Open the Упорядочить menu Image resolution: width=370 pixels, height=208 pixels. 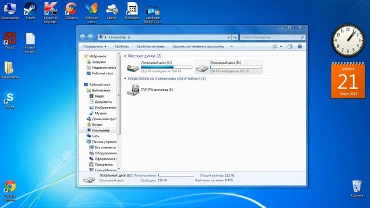click(x=95, y=46)
